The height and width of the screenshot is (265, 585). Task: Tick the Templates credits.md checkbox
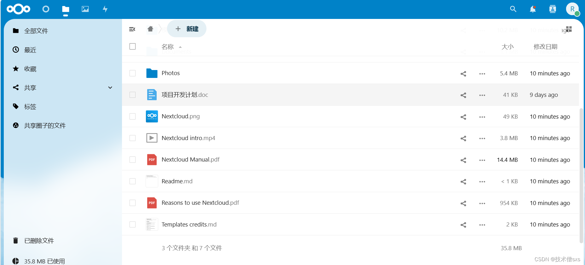(x=133, y=224)
